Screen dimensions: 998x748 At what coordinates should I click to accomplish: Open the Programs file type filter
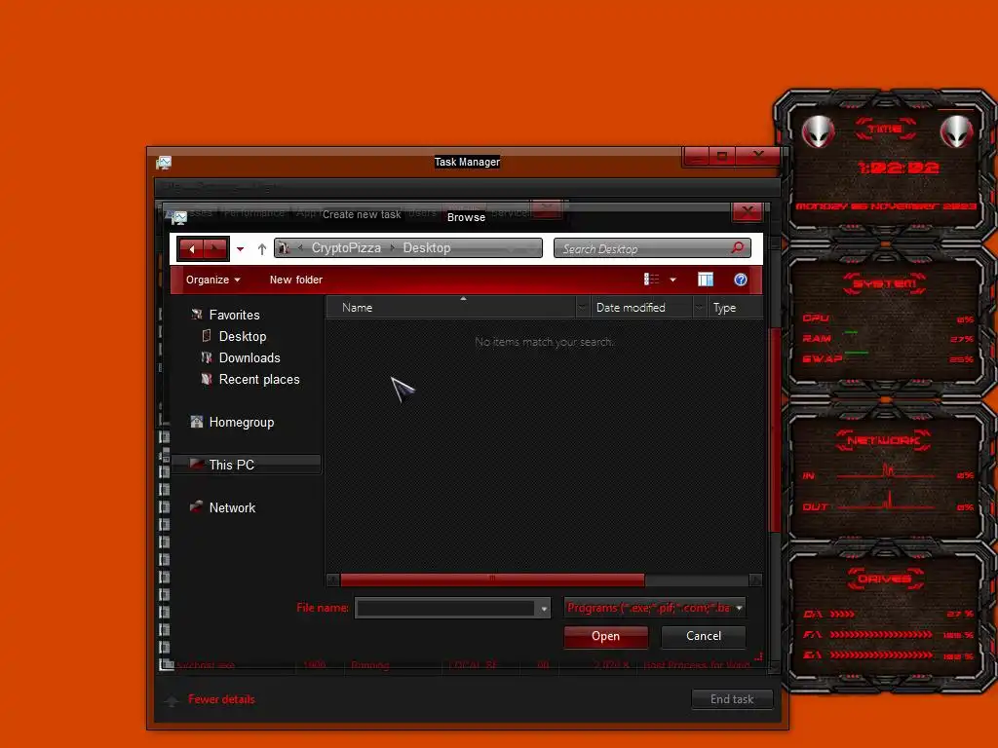coord(654,608)
